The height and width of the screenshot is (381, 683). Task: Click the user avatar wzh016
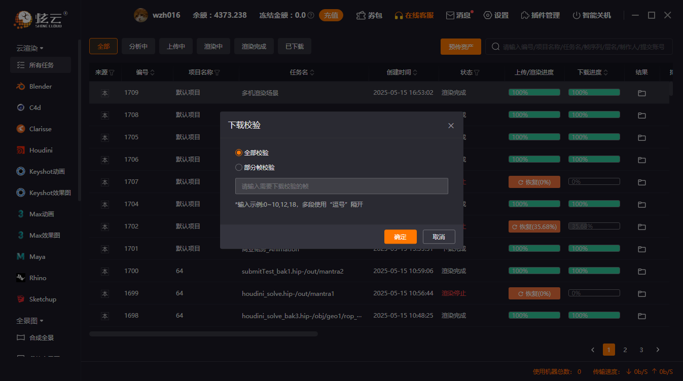tap(141, 15)
